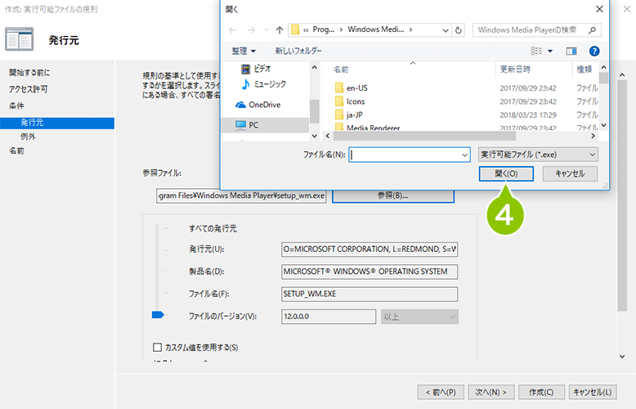
Task: Click the search magnifier icon
Action: coord(592,30)
